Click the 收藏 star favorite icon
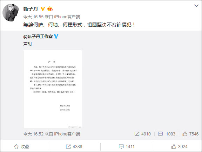This screenshot has width=202, height=152. [16, 147]
